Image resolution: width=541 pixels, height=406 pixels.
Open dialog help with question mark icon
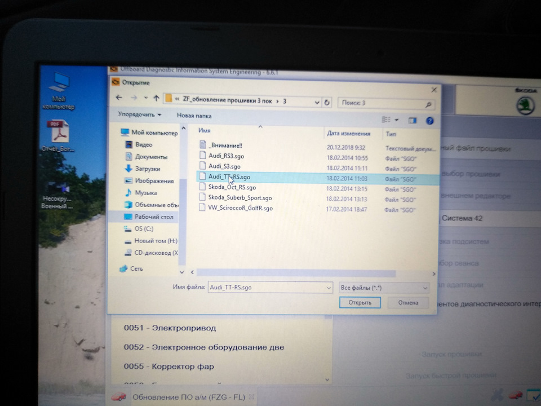pos(429,121)
